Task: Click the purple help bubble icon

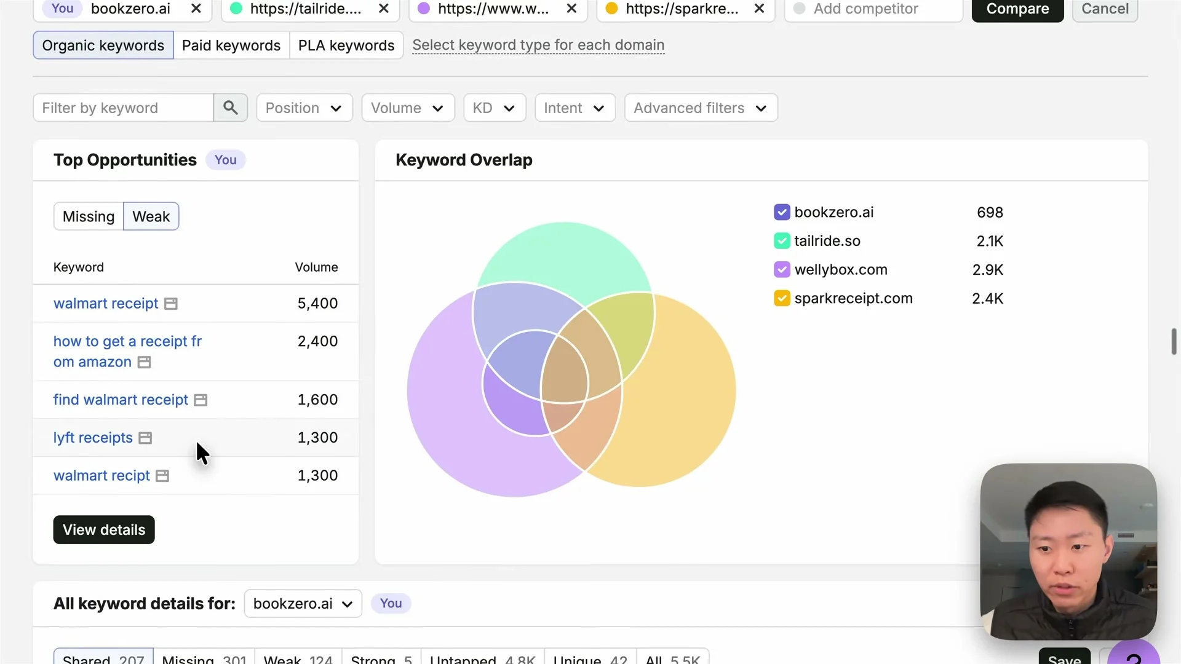Action: pyautogui.click(x=1134, y=654)
